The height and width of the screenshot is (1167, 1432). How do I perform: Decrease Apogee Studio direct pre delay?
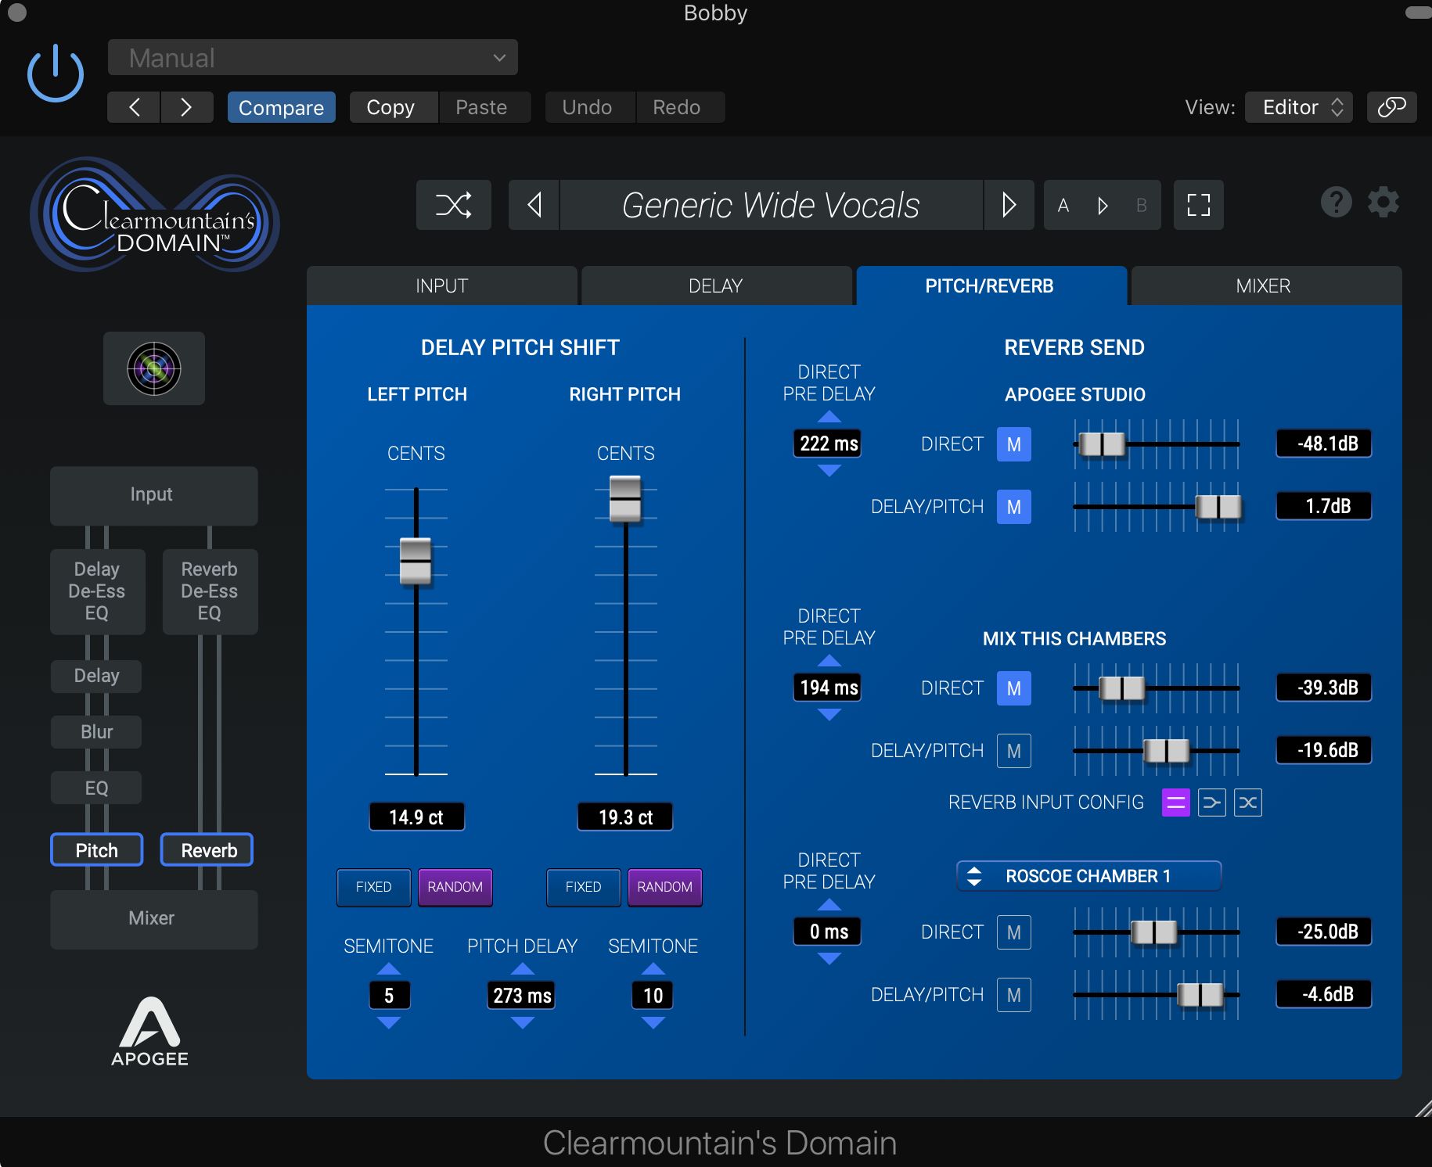(x=829, y=470)
